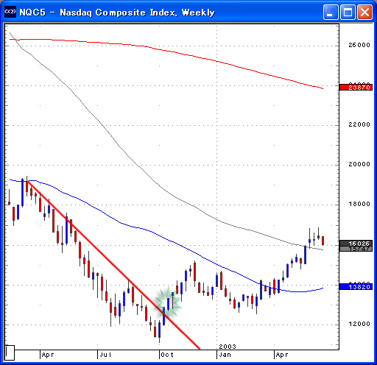The width and height of the screenshot is (377, 365).
Task: Click the blue 13820 moving average value label
Action: coord(356,287)
